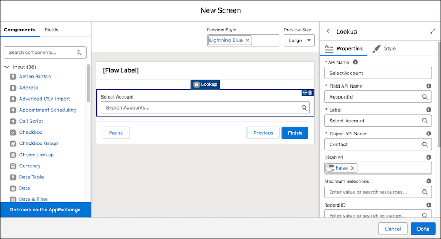Click the search icon in the Object API Name field

click(425, 144)
